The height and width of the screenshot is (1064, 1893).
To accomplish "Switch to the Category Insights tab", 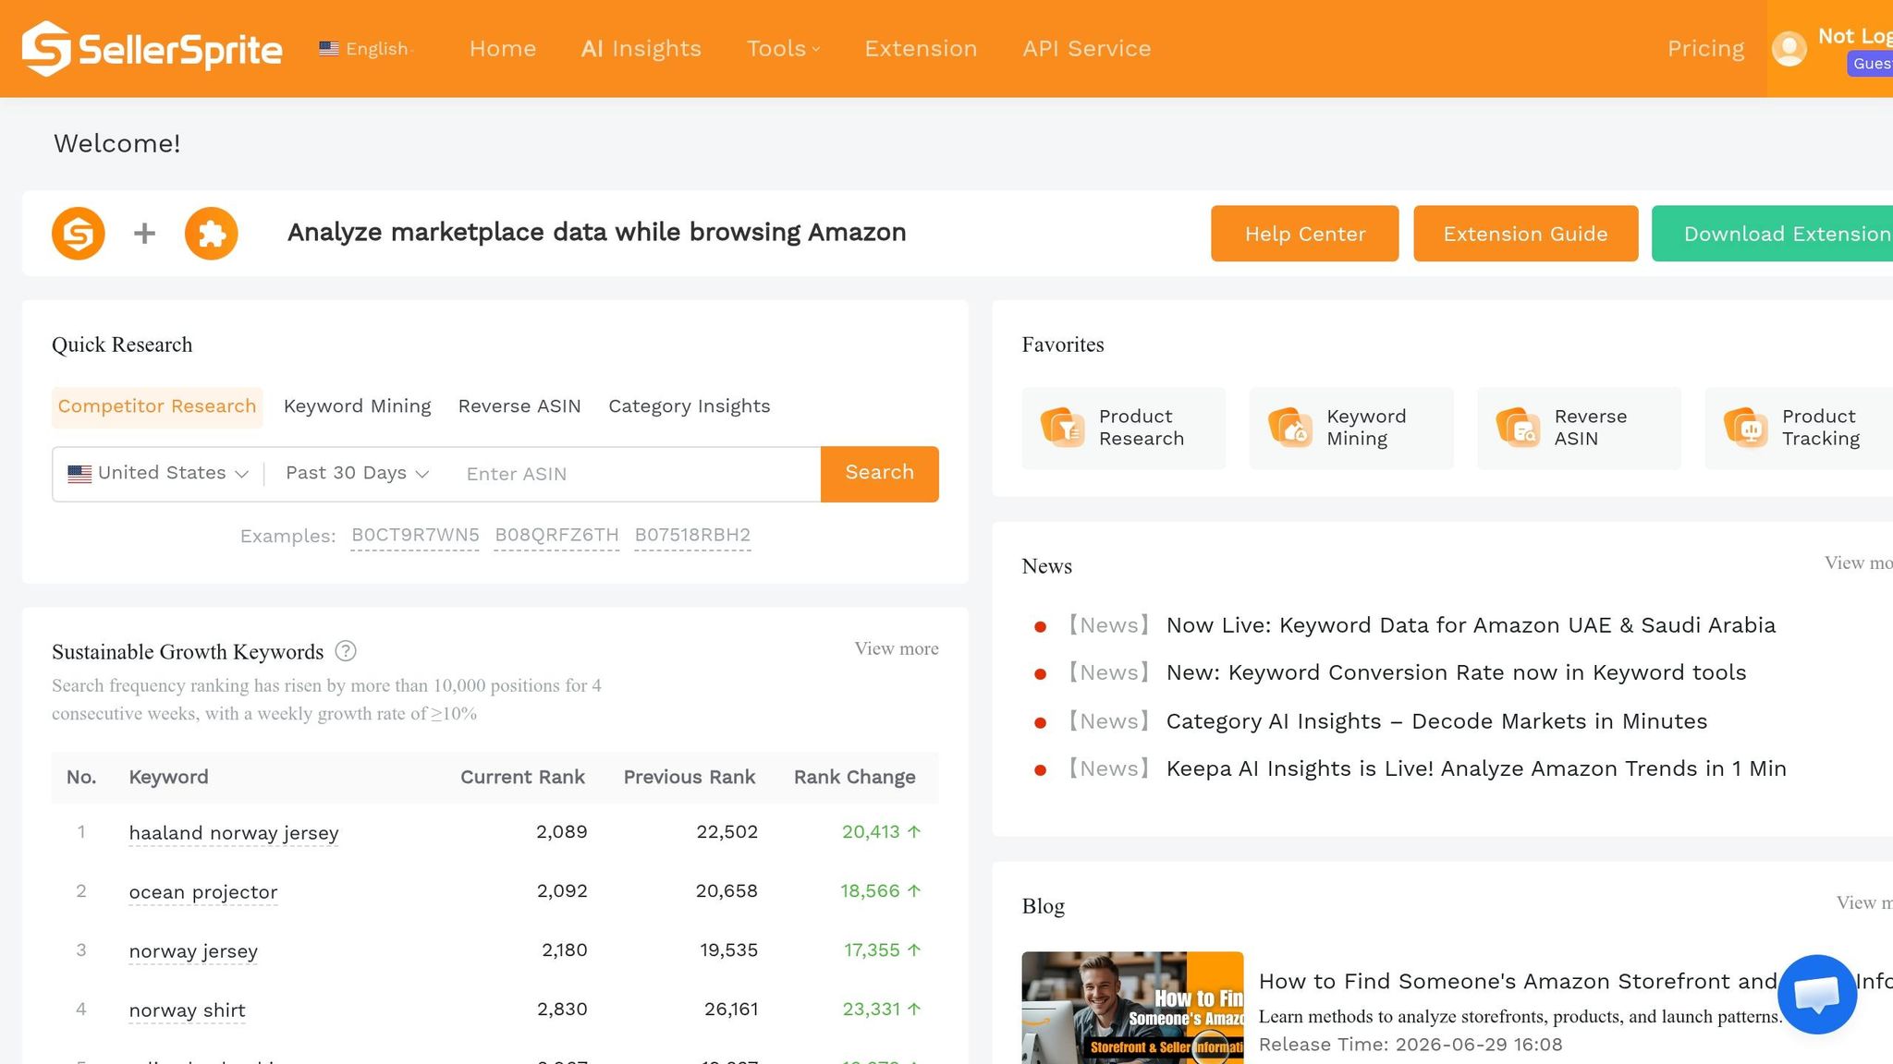I will [x=690, y=406].
